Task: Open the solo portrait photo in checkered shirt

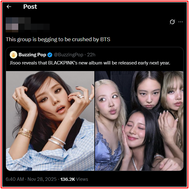Action: tap(50, 121)
